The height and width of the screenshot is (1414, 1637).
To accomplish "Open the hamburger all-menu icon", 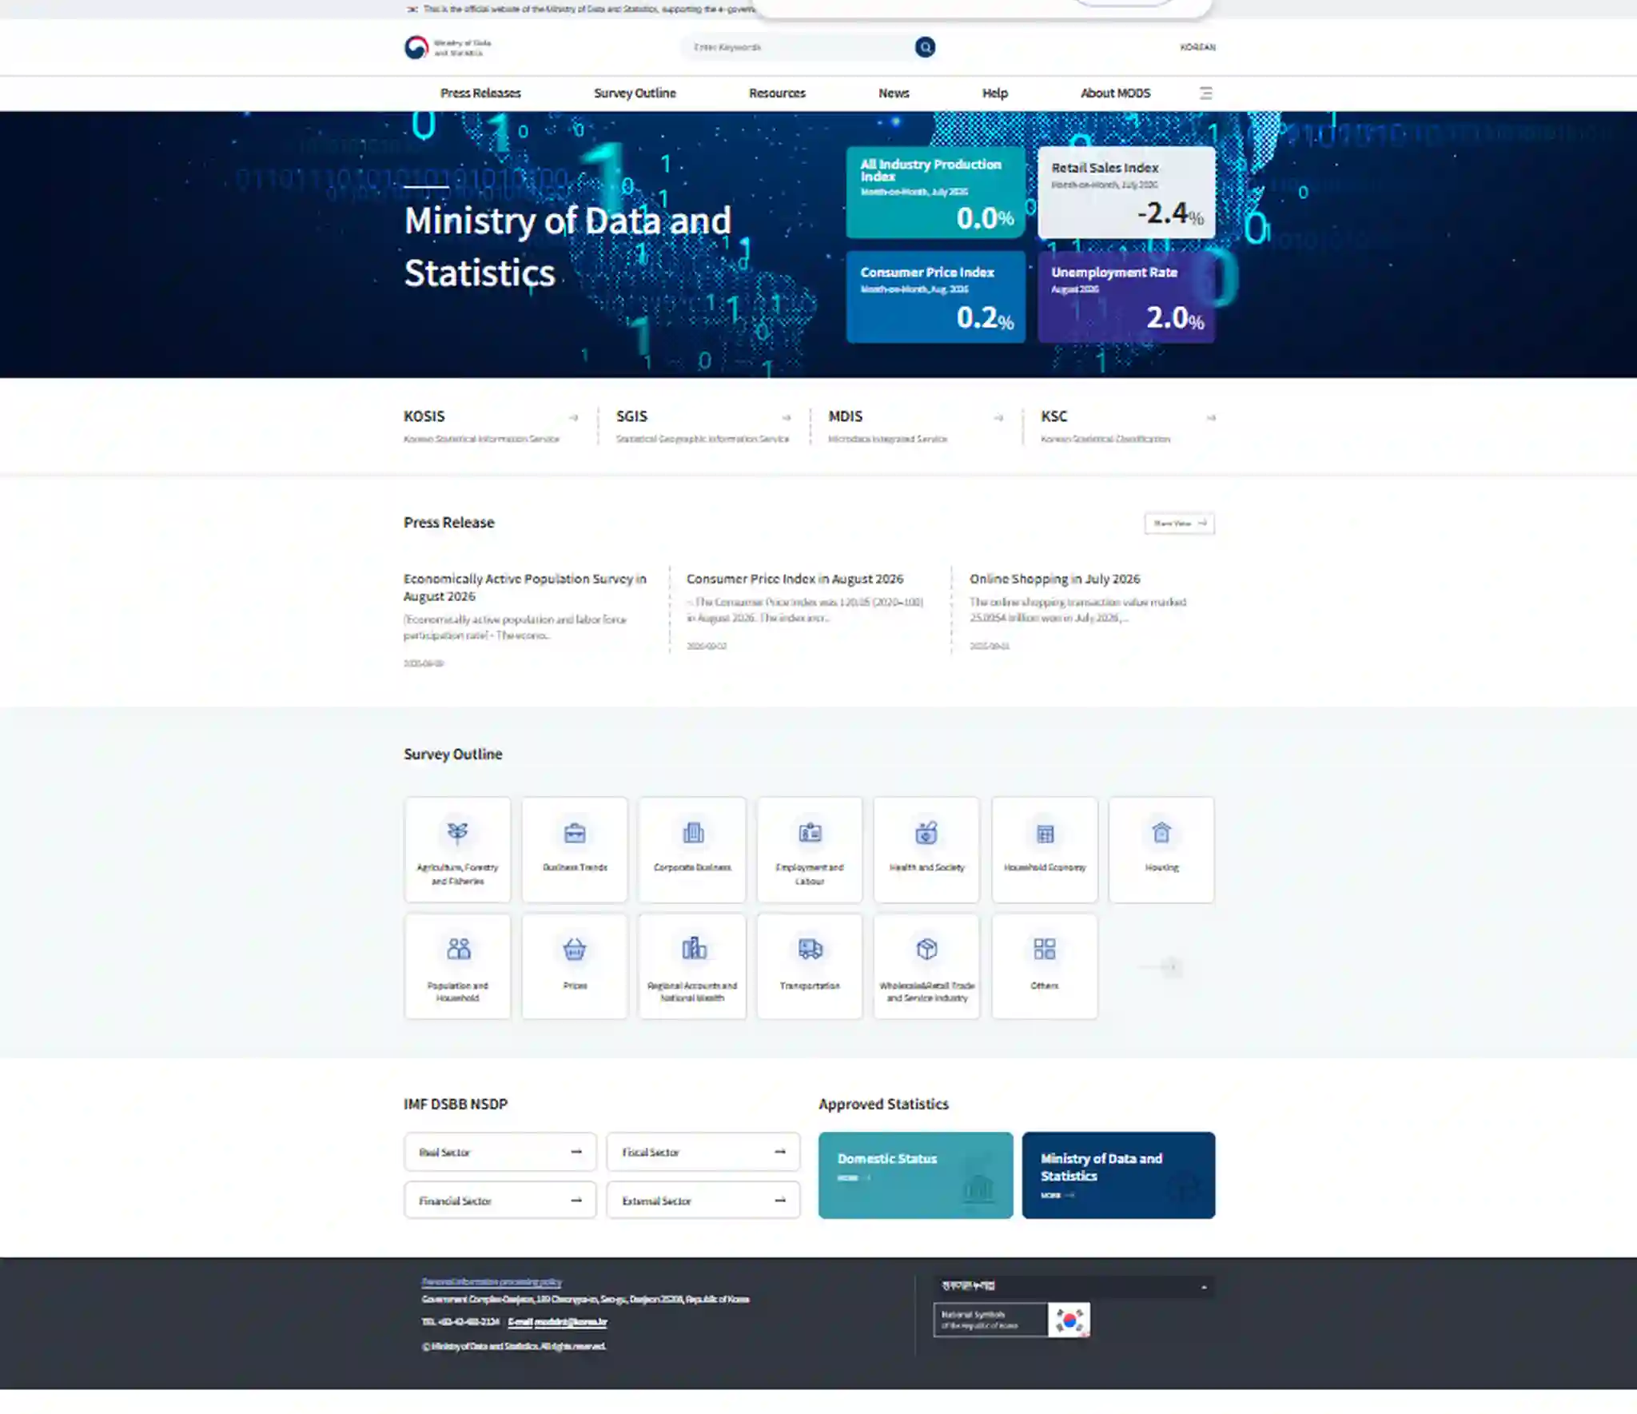I will [1205, 93].
